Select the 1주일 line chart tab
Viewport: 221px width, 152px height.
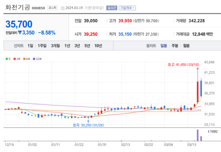tap(42, 46)
